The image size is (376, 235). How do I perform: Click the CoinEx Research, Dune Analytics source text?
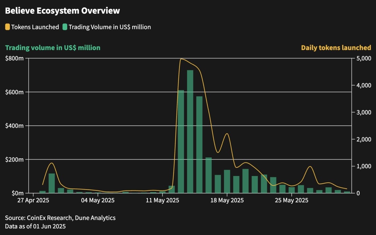click(71, 218)
